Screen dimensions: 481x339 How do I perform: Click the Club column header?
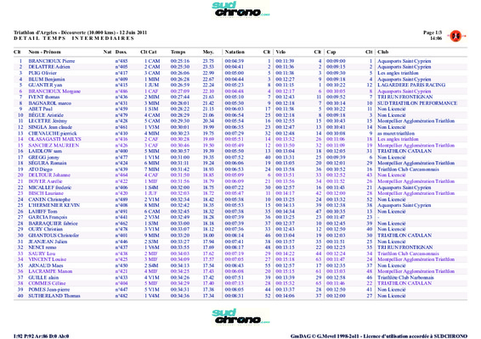pos(382,52)
